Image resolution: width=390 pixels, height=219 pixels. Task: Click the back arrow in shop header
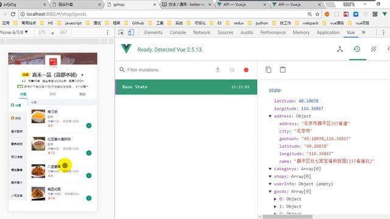12,58
